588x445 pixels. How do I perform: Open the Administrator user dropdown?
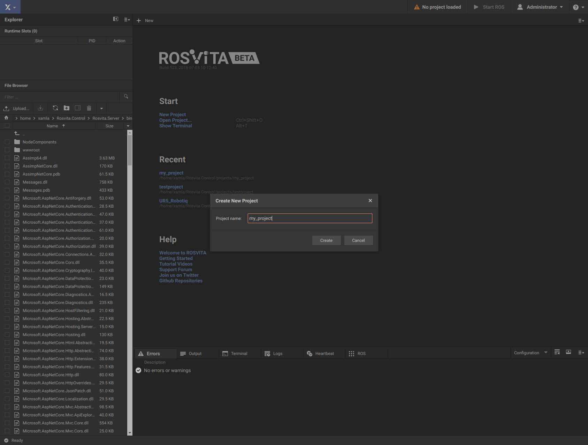pos(540,7)
